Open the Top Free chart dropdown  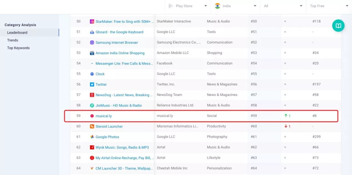coord(329,6)
